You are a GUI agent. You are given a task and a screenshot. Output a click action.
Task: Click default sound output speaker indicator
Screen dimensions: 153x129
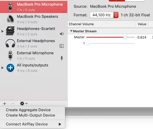(x=62, y=34)
